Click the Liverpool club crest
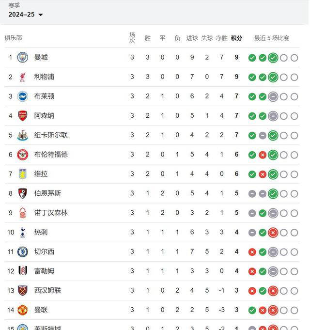The image size is (310, 330). (22, 77)
